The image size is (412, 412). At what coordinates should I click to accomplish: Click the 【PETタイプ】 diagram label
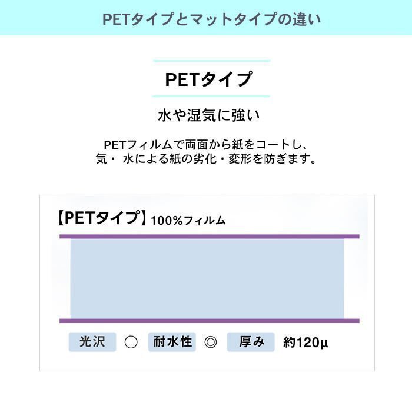point(101,219)
